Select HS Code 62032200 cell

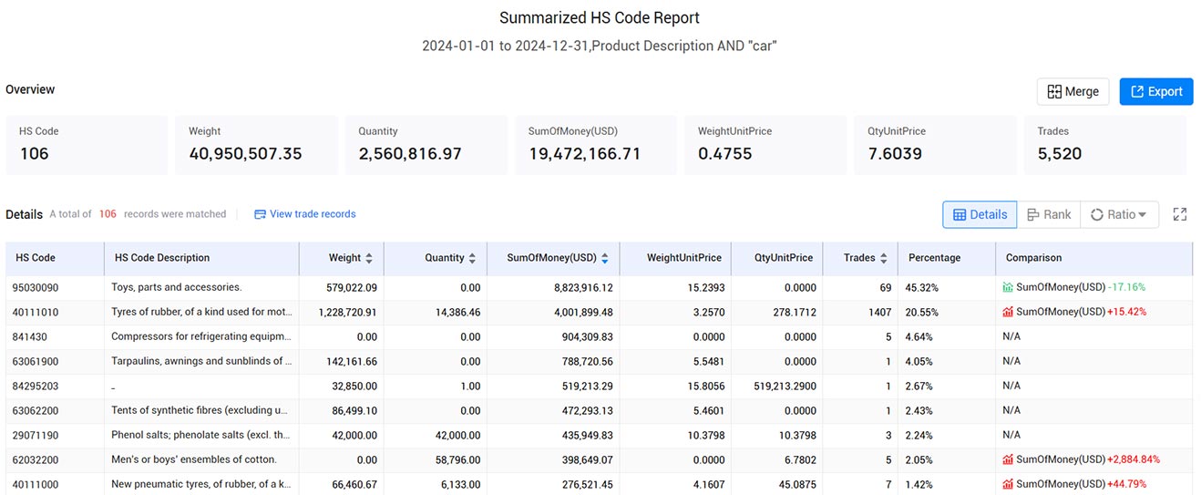click(55, 459)
